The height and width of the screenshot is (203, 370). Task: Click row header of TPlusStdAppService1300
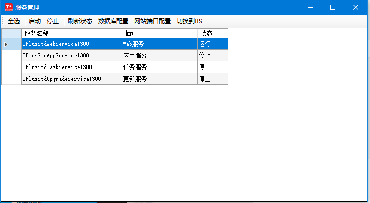pos(11,55)
